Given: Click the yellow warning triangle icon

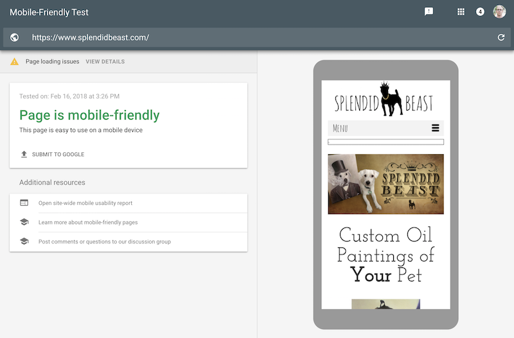Looking at the screenshot, I should coord(14,61).
